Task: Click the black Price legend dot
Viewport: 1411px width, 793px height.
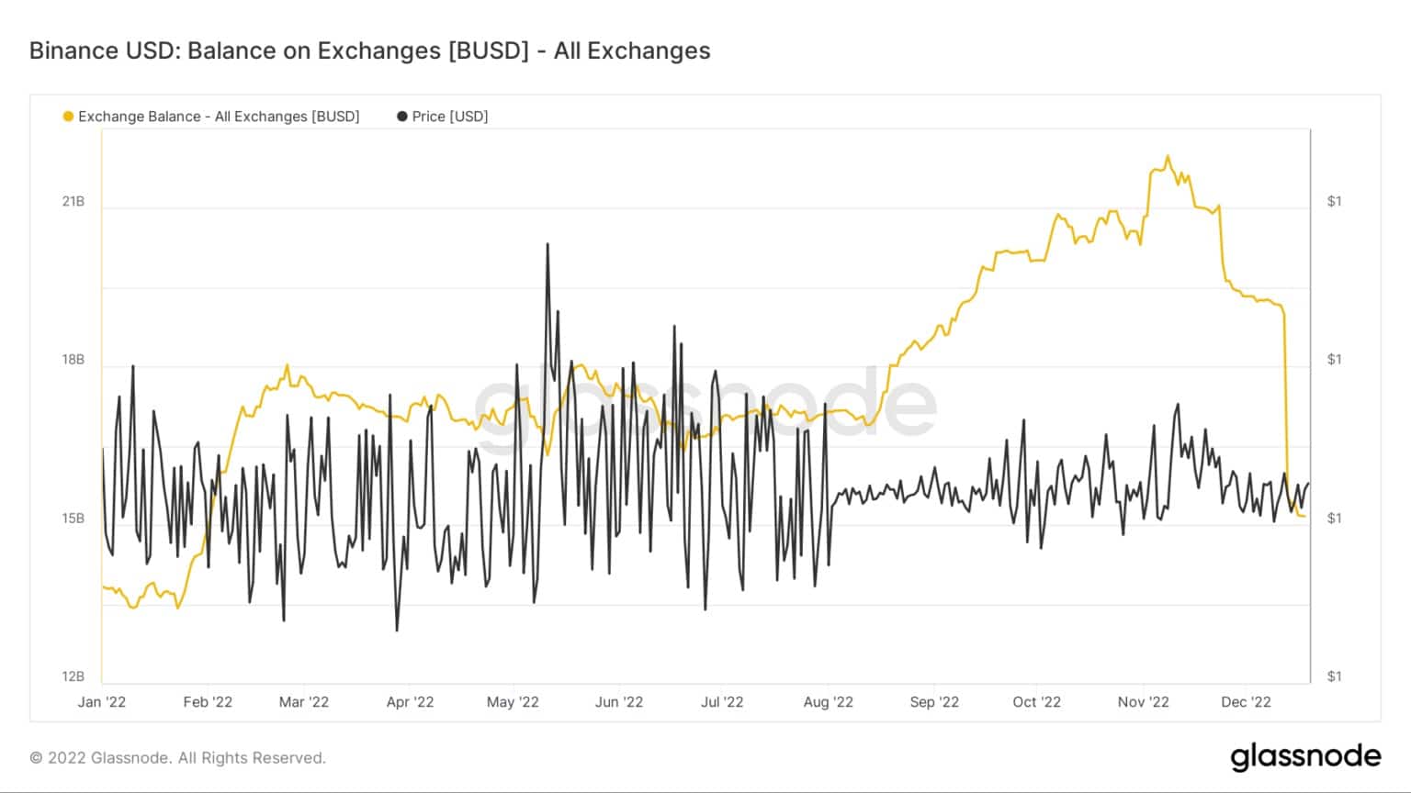Action: (402, 117)
